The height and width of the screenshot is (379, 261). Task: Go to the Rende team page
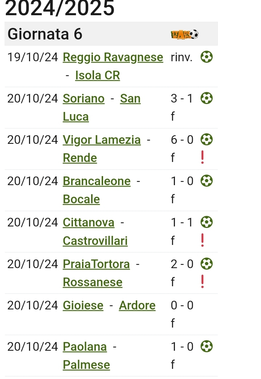point(79,158)
